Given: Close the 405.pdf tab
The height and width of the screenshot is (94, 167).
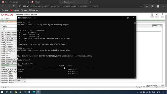Looking at the screenshot, I should click(x=57, y=2).
